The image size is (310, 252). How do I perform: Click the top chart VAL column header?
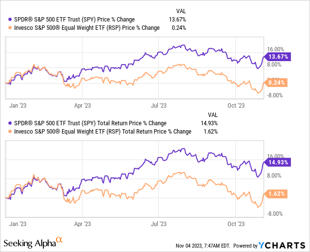[181, 10]
